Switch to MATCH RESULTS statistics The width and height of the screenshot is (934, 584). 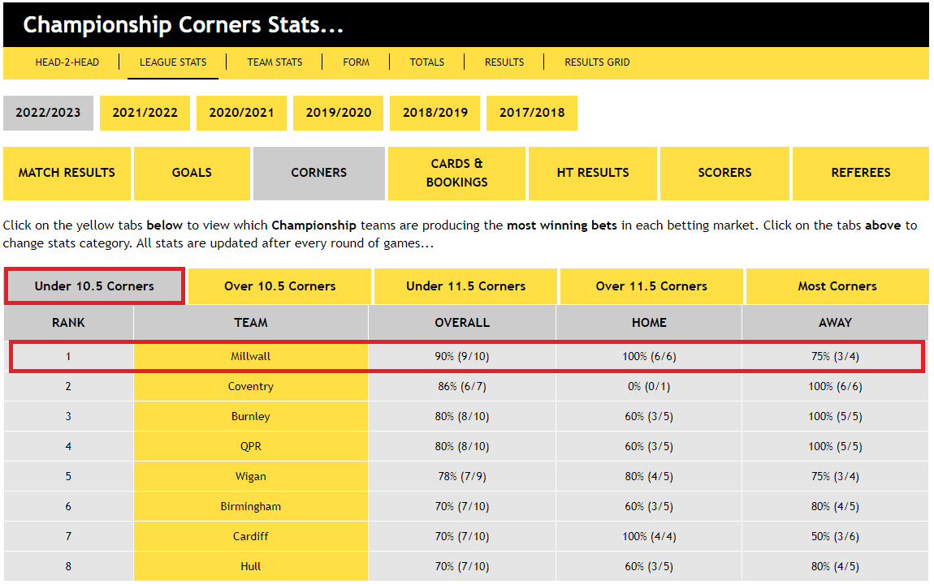[67, 173]
